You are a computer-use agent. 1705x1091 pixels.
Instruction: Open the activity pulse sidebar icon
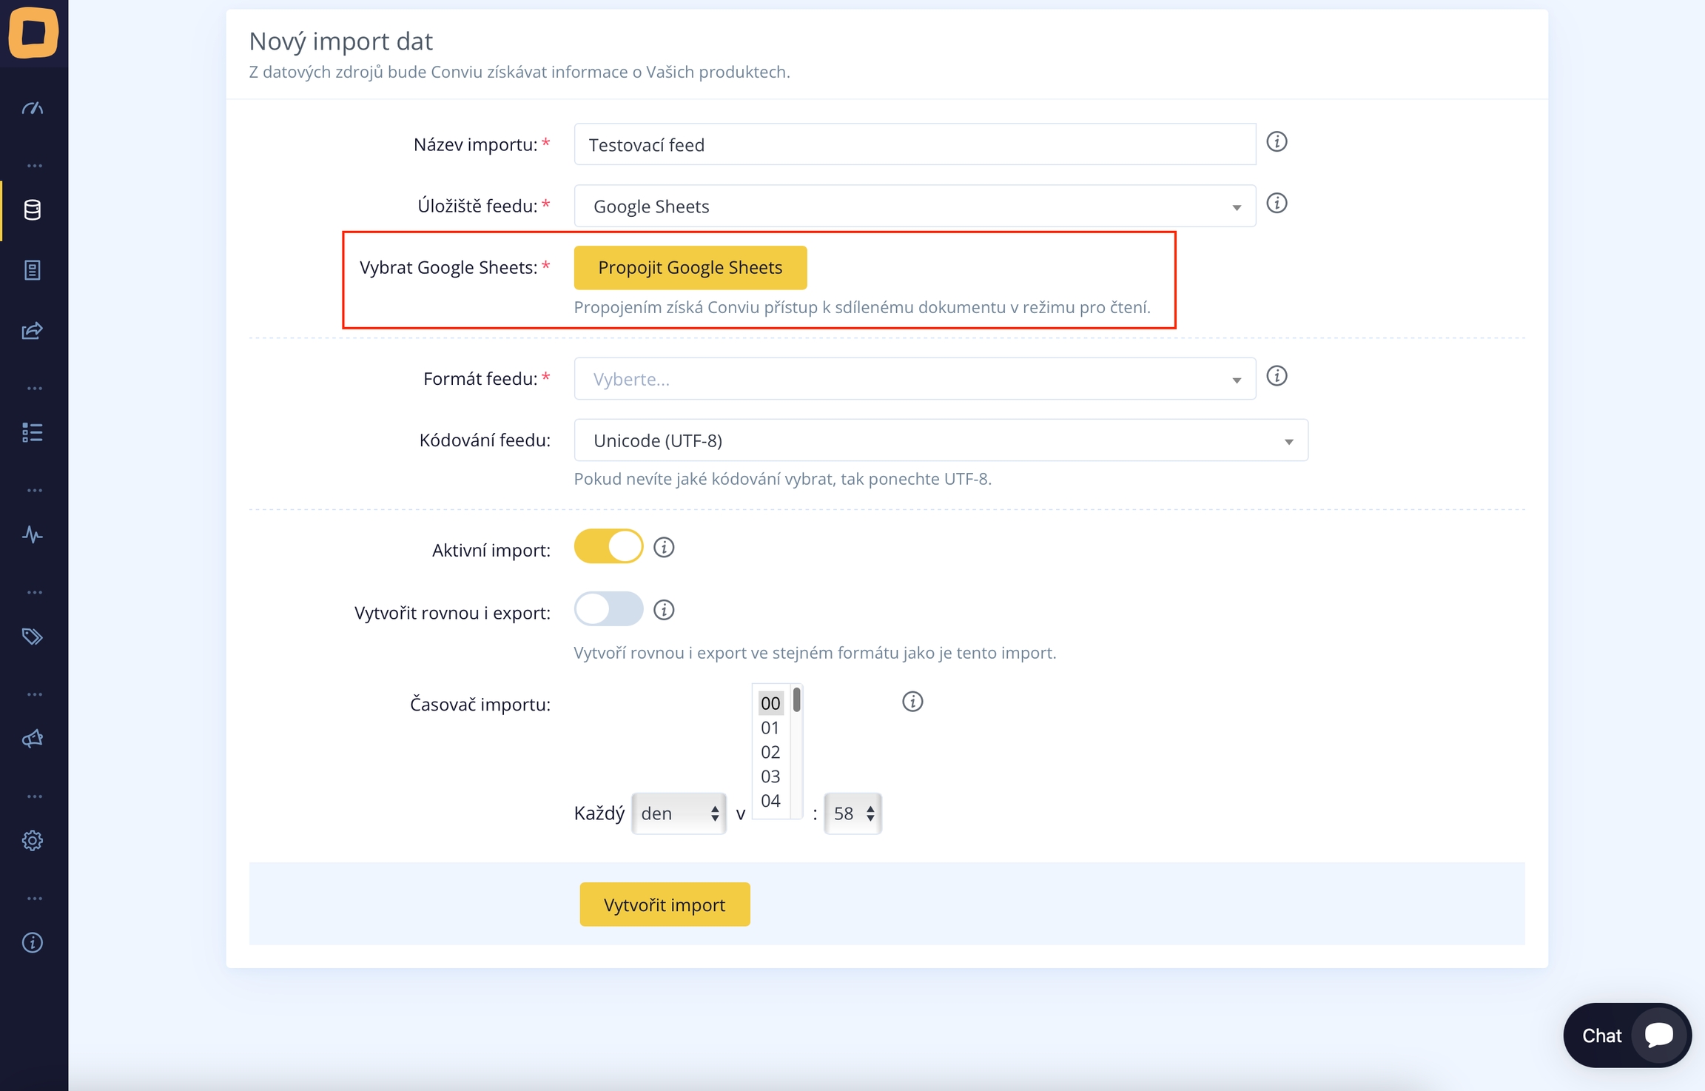tap(33, 534)
